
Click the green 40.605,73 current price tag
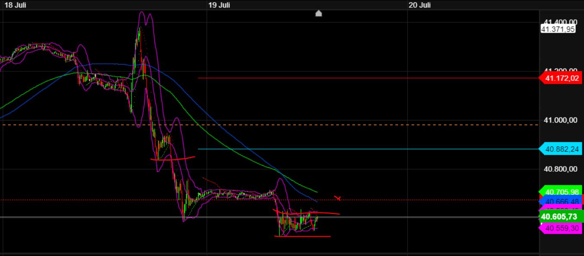coord(559,217)
